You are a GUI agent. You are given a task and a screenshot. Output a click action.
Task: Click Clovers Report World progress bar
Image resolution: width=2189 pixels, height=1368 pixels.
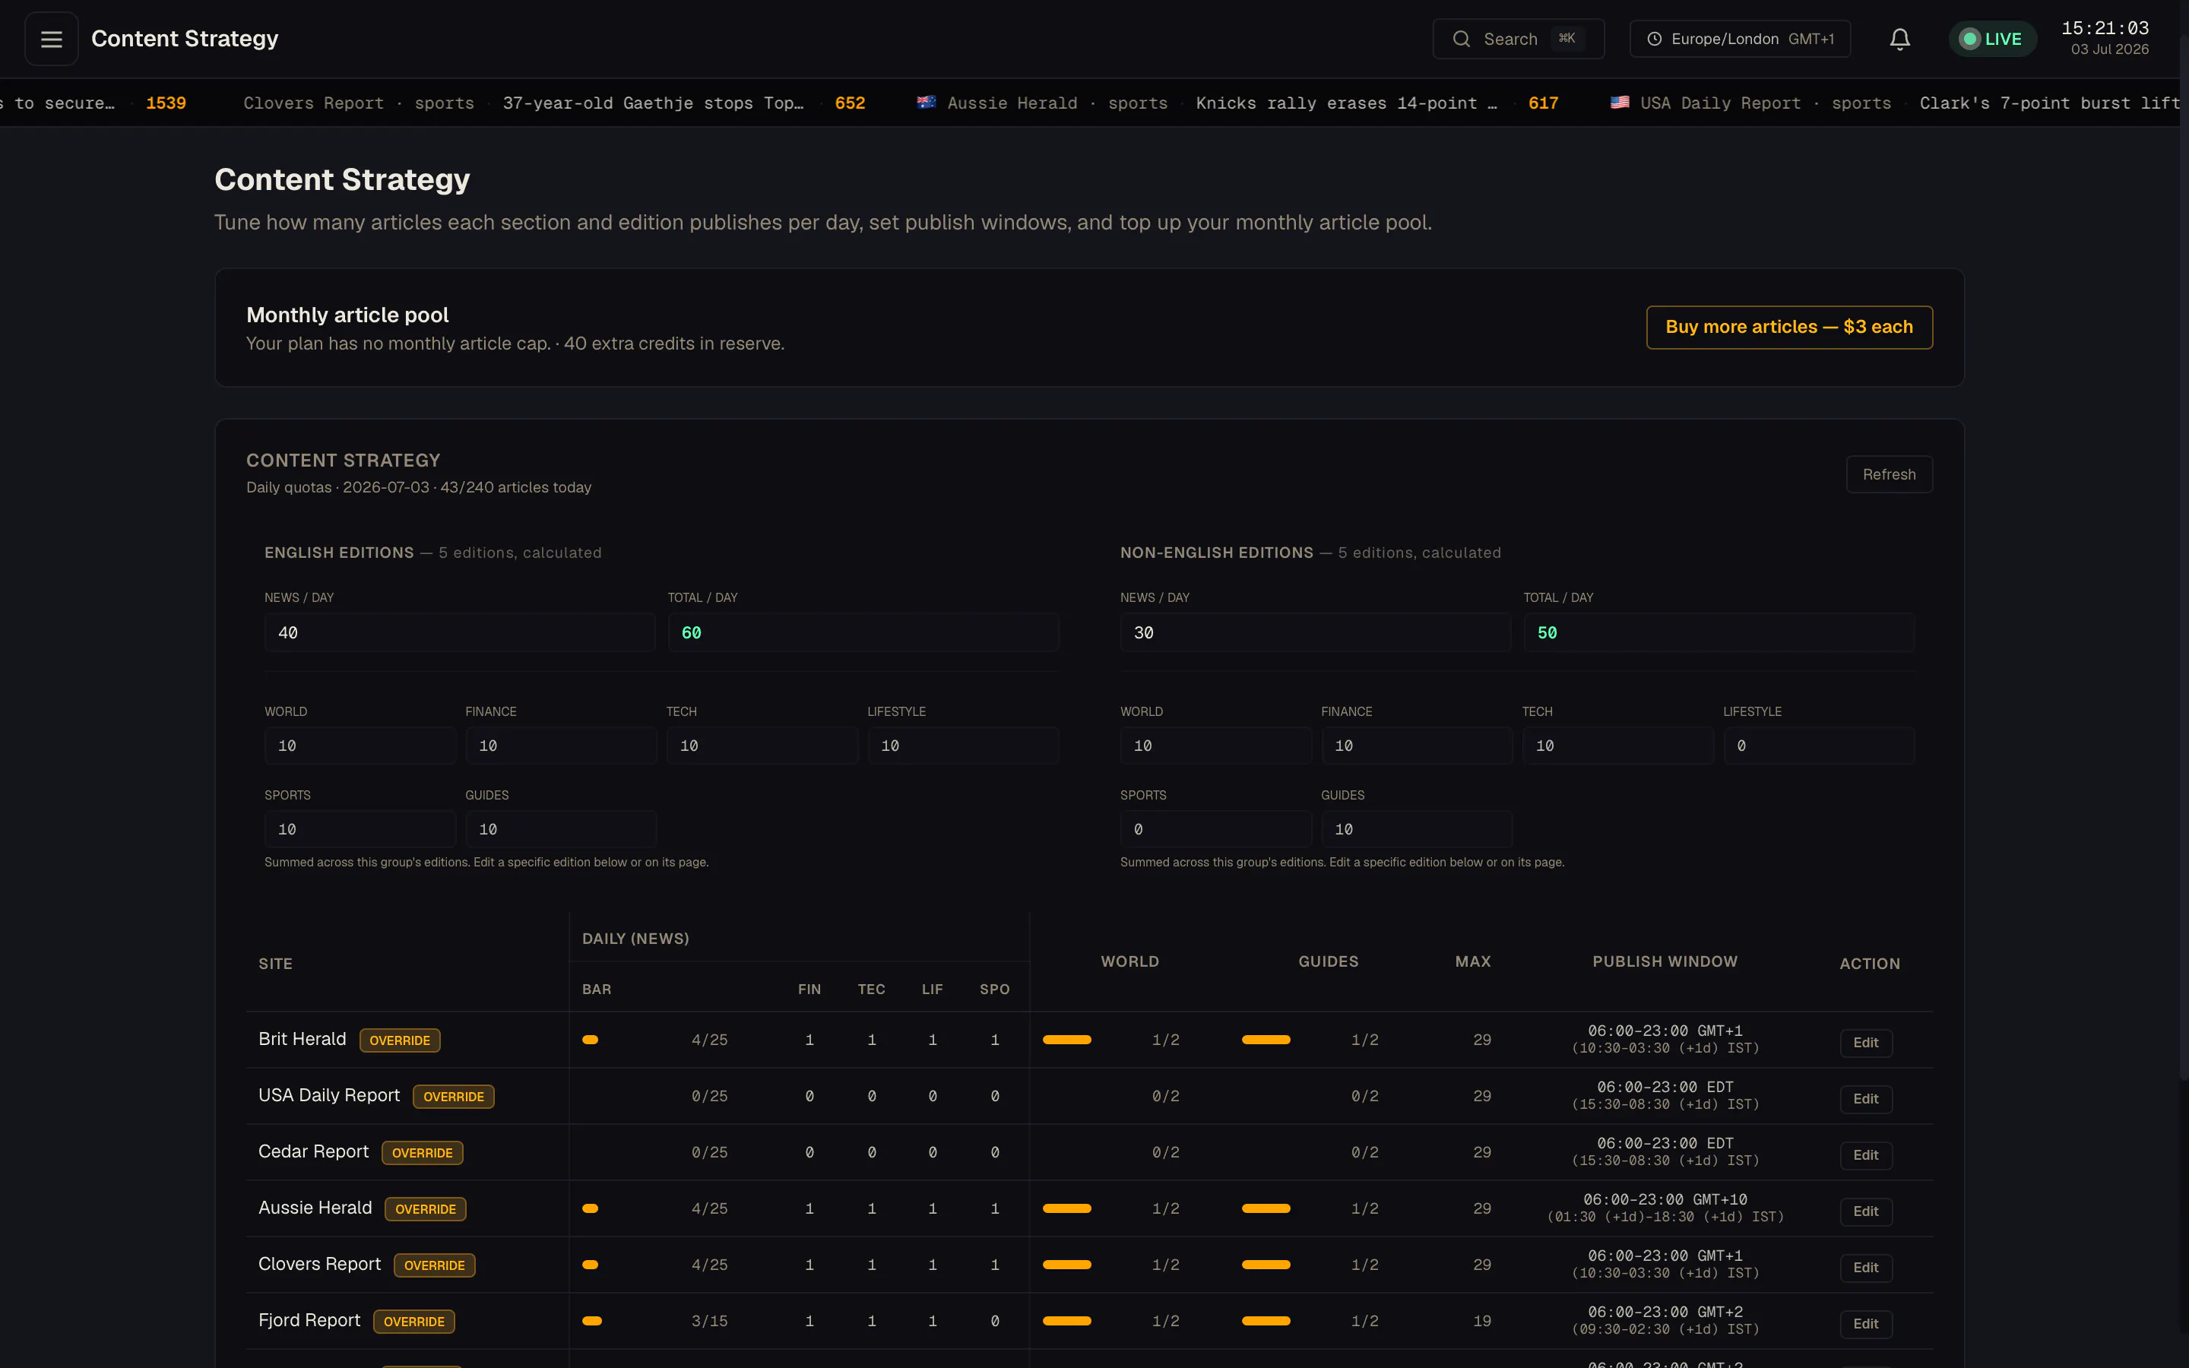coord(1066,1264)
